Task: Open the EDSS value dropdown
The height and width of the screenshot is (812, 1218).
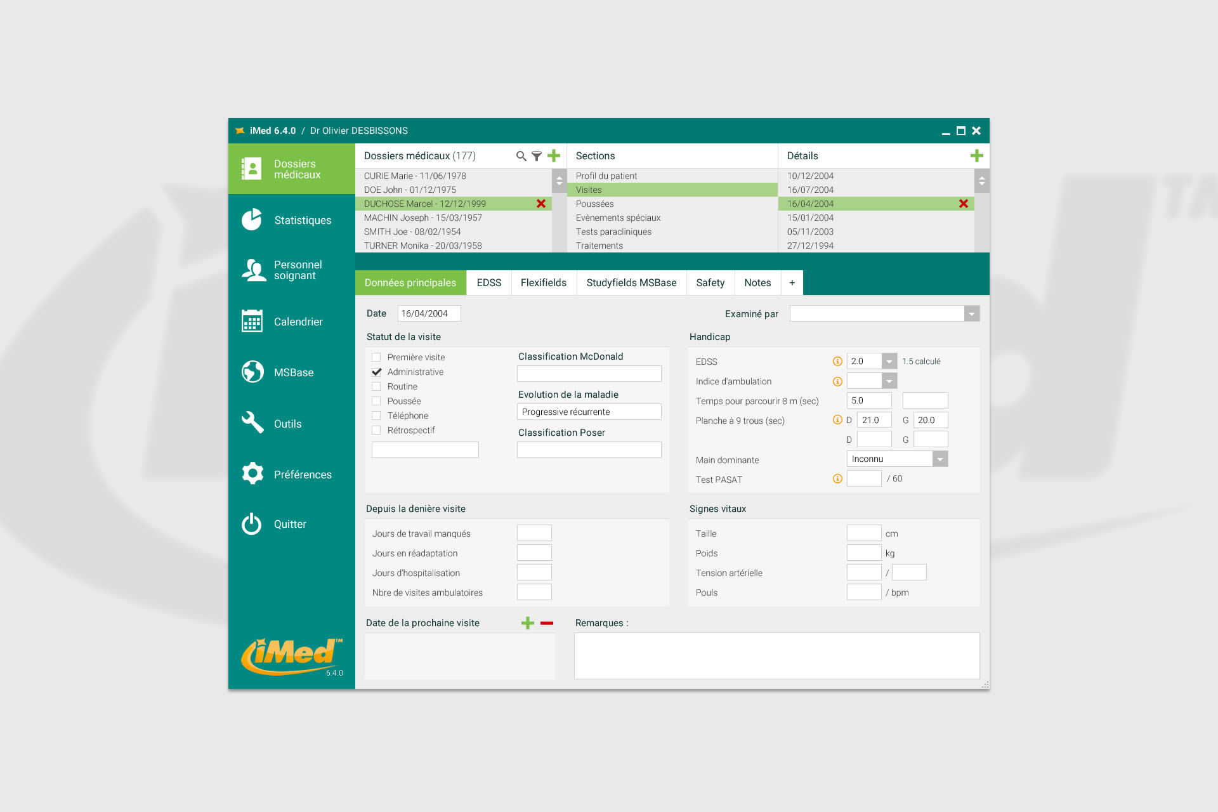Action: point(889,362)
